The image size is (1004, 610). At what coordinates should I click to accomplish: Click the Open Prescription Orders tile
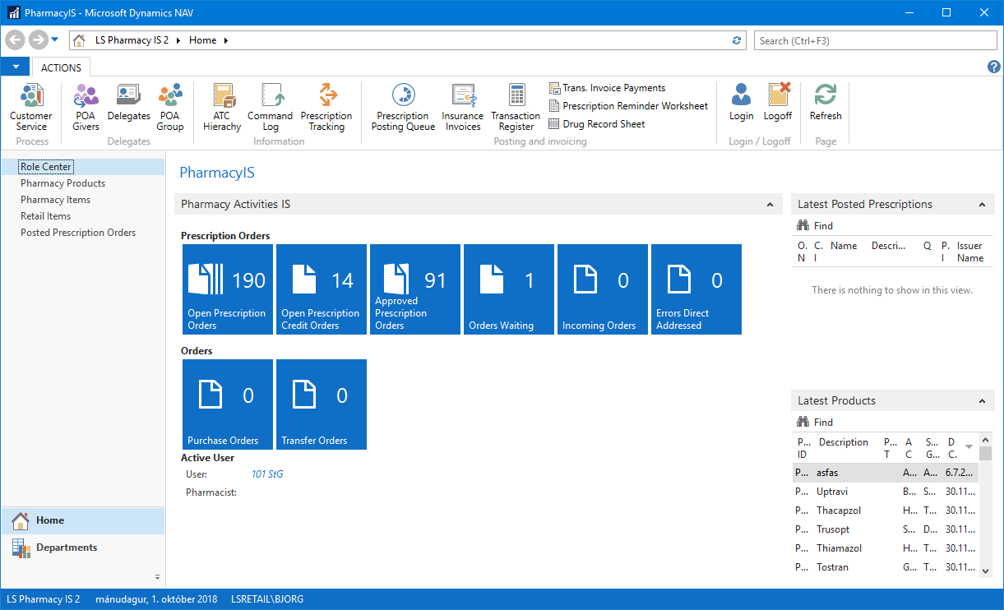(227, 289)
